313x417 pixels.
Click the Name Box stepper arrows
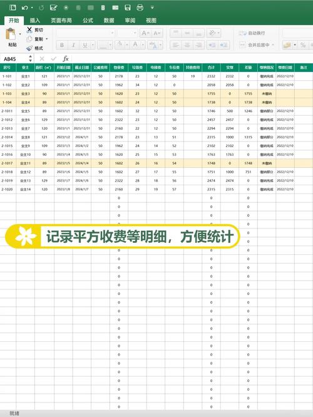30,58
